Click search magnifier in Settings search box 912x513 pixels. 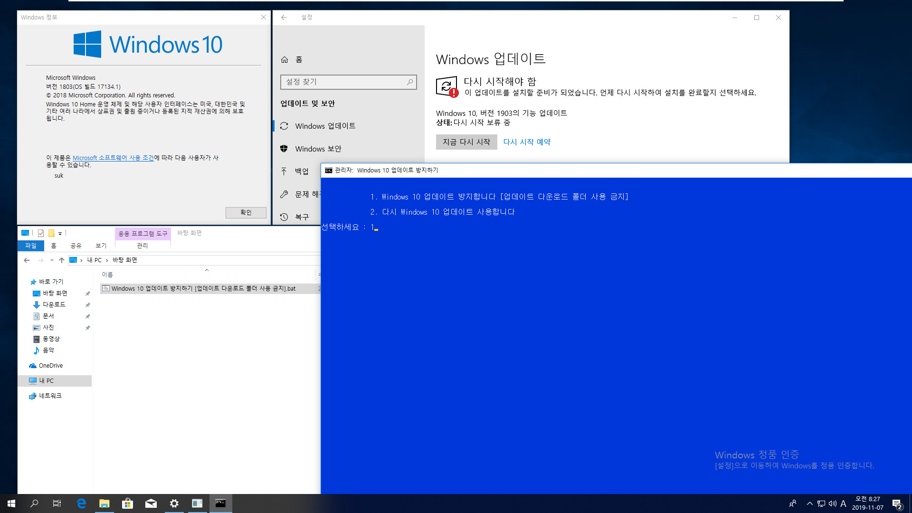tap(410, 82)
